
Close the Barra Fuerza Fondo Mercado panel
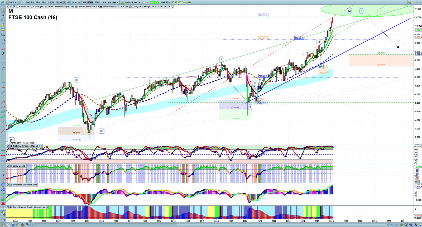(8, 207)
